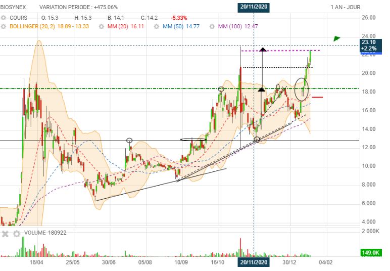
Task: Click the 8.000 price axis label
Action: click(369, 185)
